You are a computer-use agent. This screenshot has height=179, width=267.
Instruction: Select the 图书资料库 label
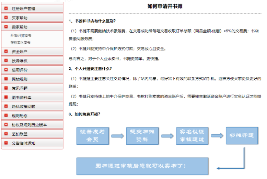pyautogui.click(x=22, y=98)
